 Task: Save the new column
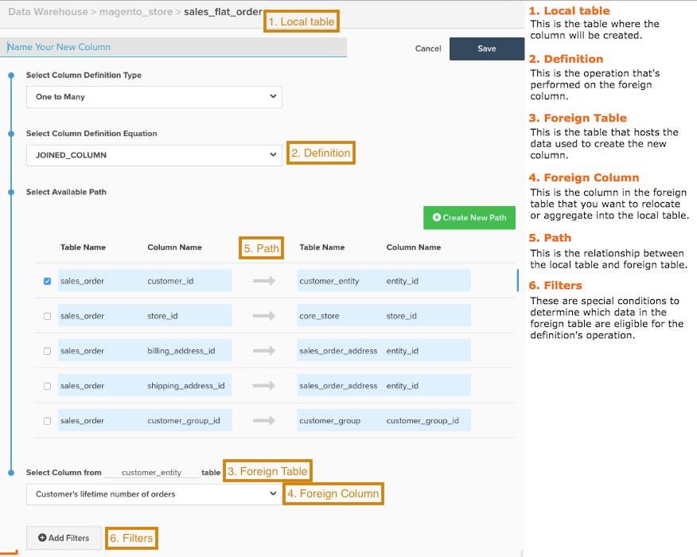click(486, 49)
